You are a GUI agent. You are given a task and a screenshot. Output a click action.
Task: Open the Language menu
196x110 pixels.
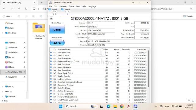point(92,6)
